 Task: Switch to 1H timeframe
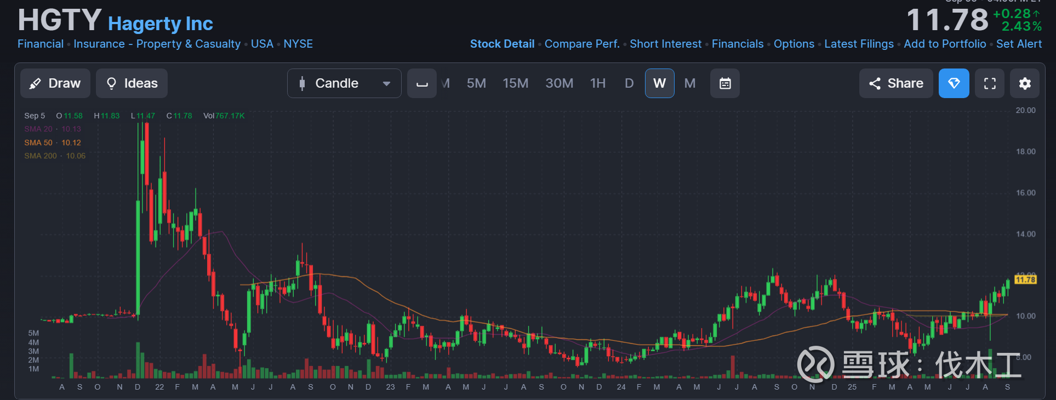(597, 83)
